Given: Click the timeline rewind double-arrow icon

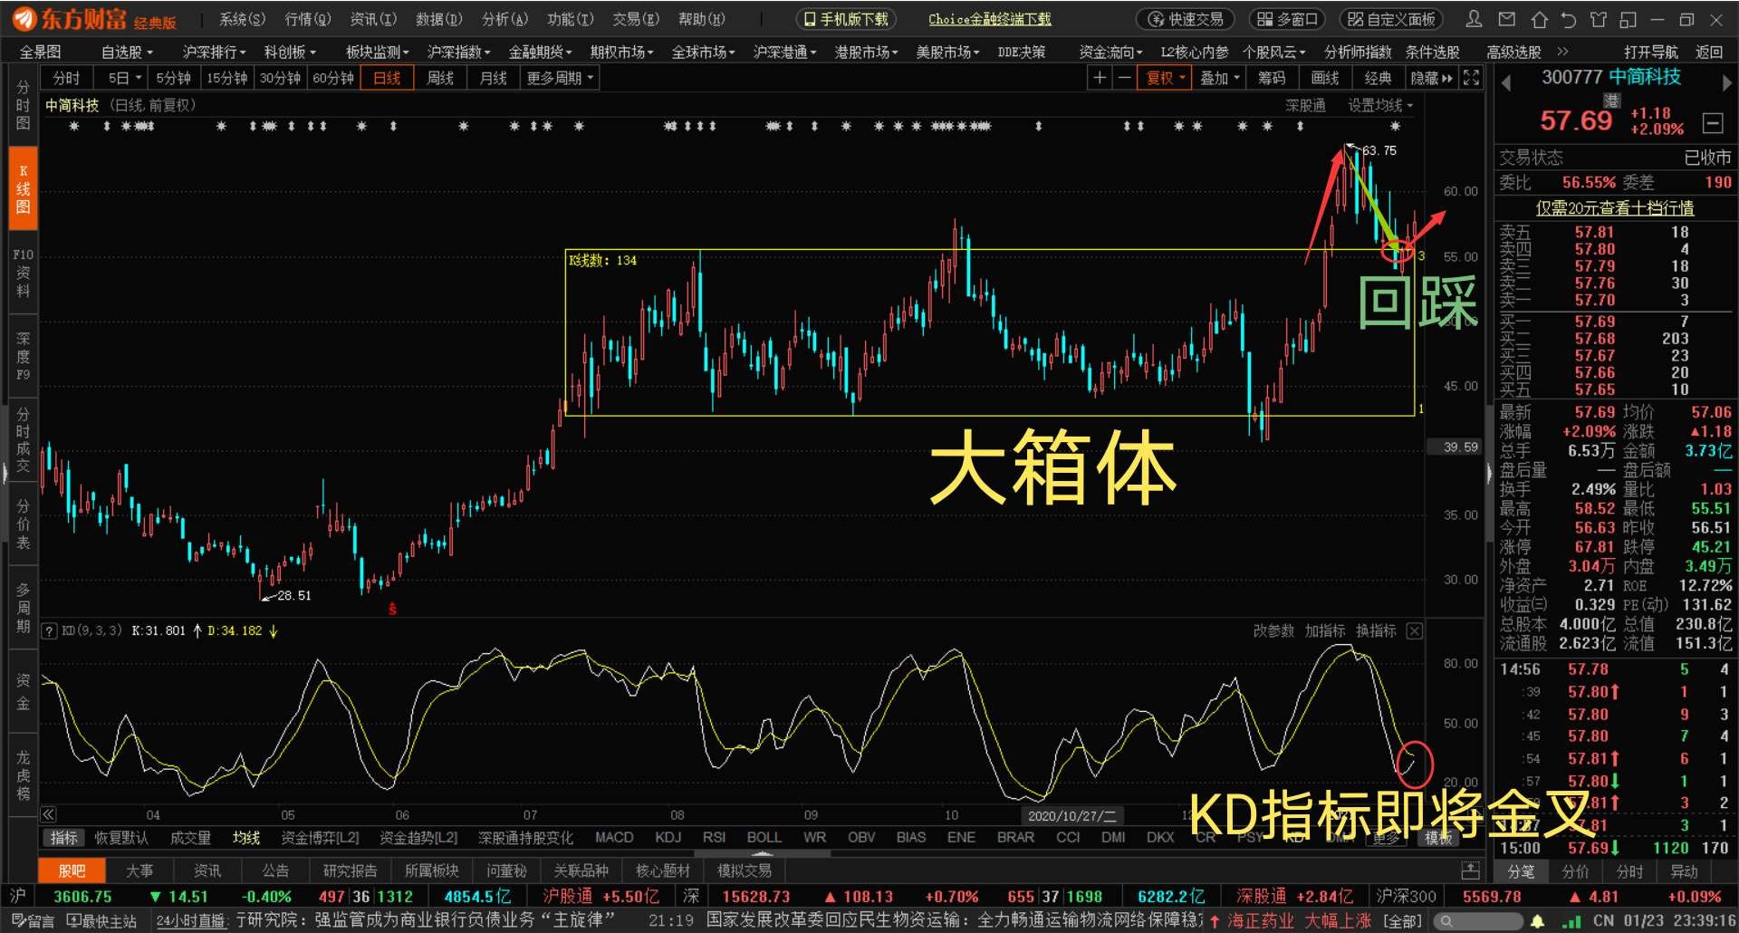Looking at the screenshot, I should pos(49,814).
